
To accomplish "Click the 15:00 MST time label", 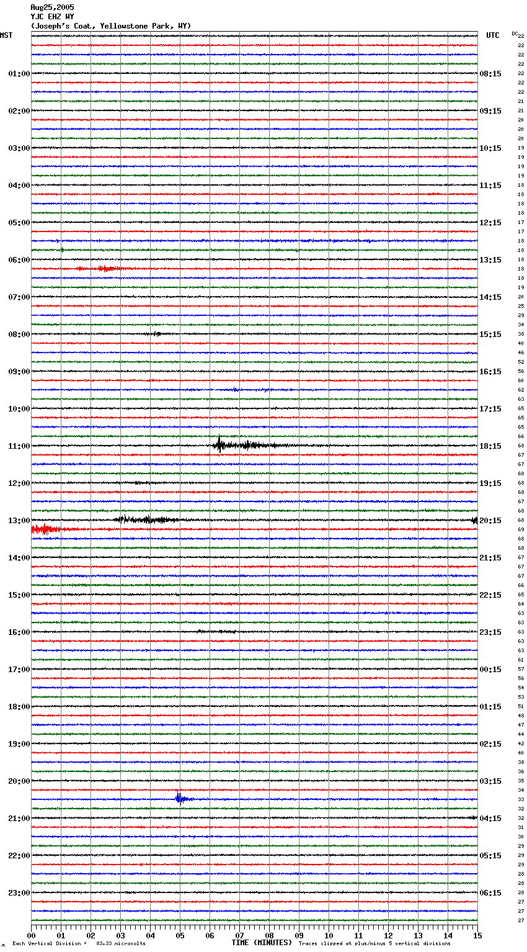I will [x=19, y=595].
